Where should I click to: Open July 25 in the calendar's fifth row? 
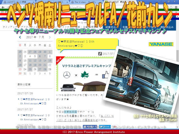30,69
